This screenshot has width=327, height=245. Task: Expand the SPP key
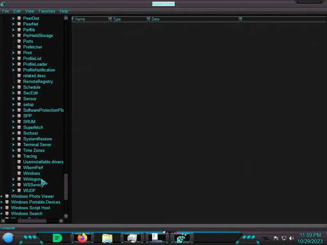13,116
